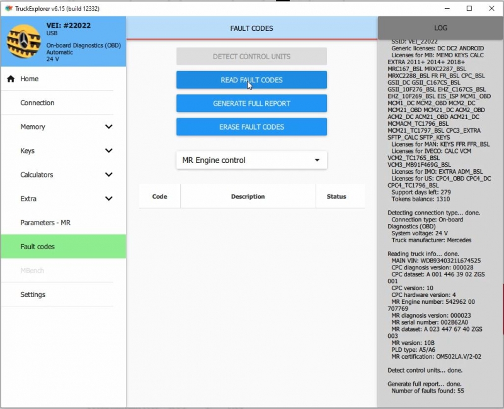This screenshot has height=409, width=504.
Task: Open the Home menu item
Action: (64, 79)
